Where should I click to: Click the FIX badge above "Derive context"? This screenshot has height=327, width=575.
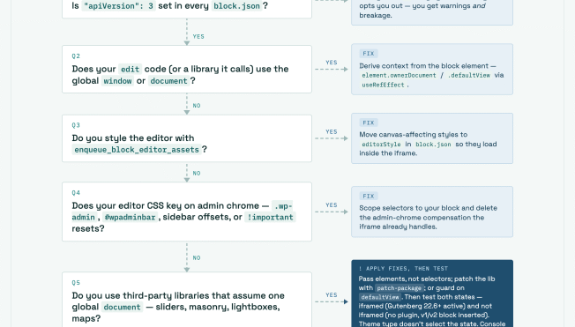pos(369,54)
